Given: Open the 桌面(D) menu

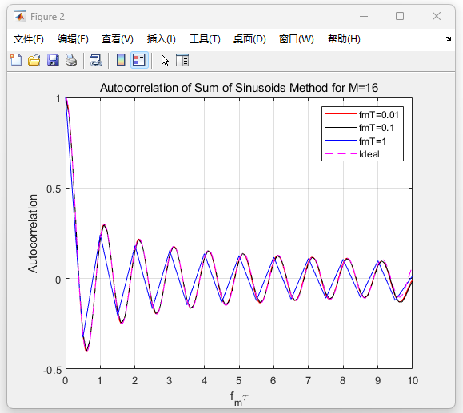Looking at the screenshot, I should coord(249,39).
